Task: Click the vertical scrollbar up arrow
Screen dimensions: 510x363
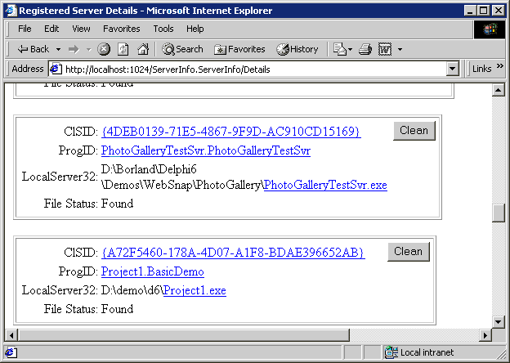Action: [499, 90]
